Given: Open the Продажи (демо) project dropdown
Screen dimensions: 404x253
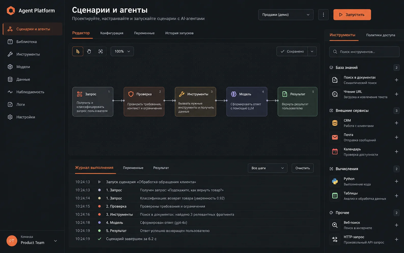Looking at the screenshot, I should pyautogui.click(x=286, y=15).
